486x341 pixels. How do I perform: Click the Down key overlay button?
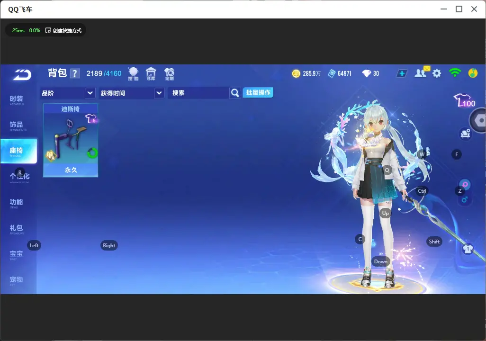tap(380, 261)
